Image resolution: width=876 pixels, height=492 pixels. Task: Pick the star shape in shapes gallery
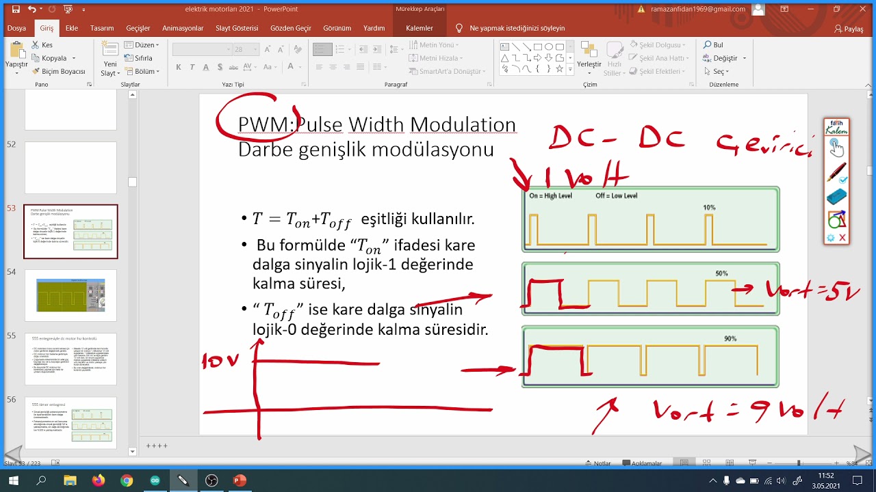(x=560, y=69)
